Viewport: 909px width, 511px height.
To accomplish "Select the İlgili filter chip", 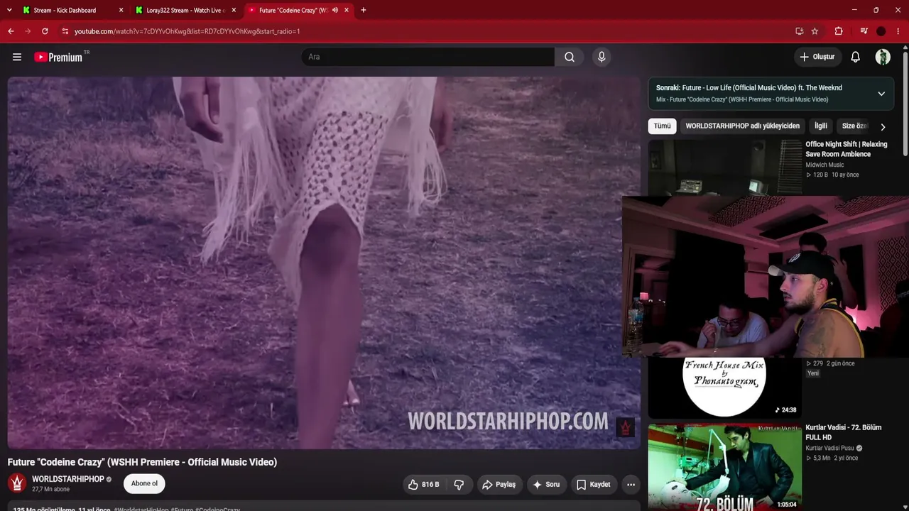I will point(821,126).
